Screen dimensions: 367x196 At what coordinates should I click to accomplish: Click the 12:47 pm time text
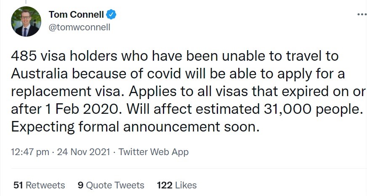tap(30, 152)
